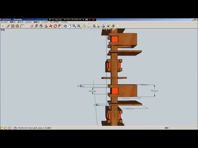Select the Tape Measure tool
The image size is (198, 148).
tap(36, 26)
